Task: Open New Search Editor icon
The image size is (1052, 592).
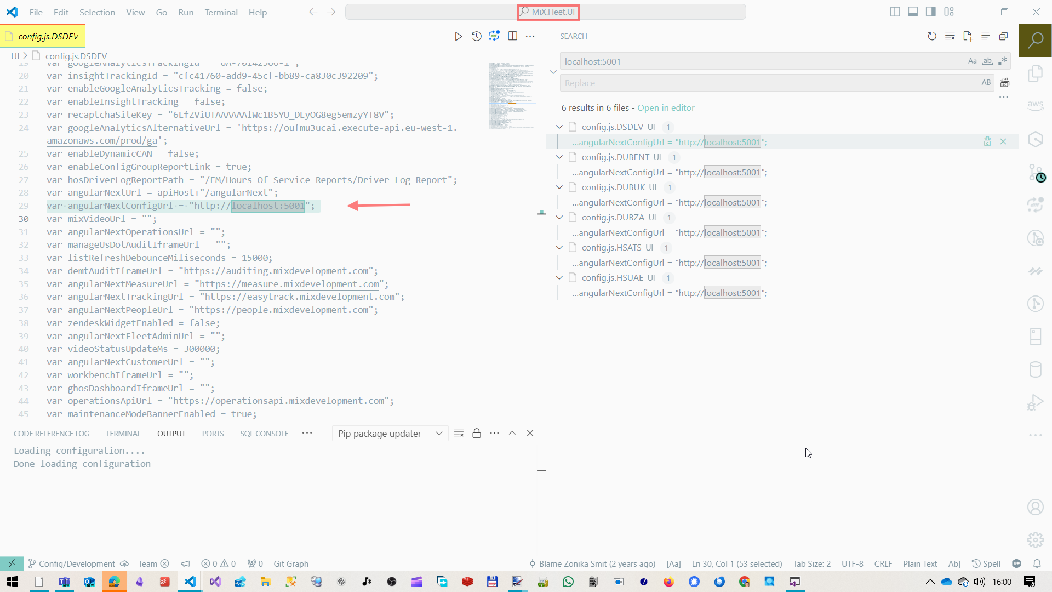Action: (x=968, y=36)
